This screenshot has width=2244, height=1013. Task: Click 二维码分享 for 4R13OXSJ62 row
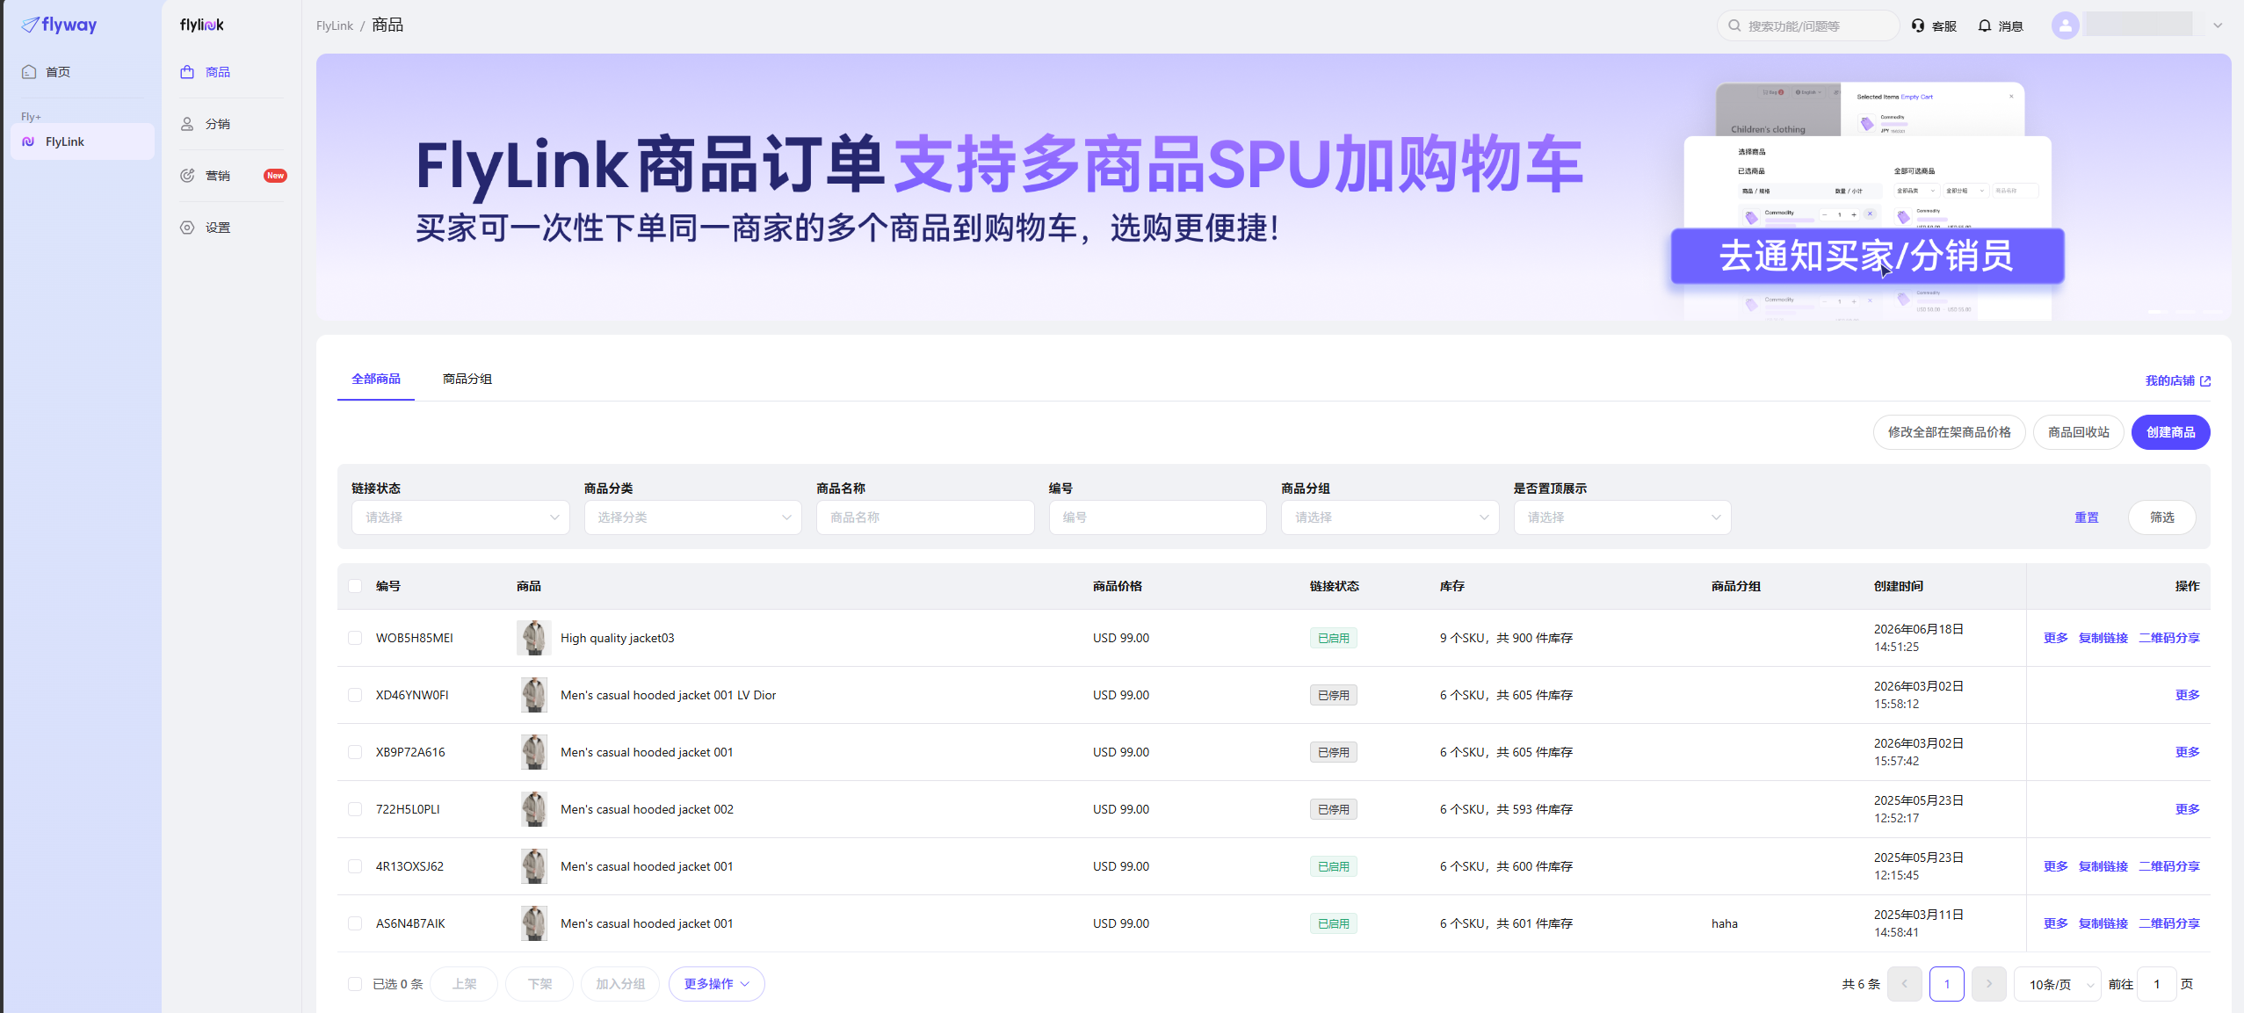click(2169, 866)
